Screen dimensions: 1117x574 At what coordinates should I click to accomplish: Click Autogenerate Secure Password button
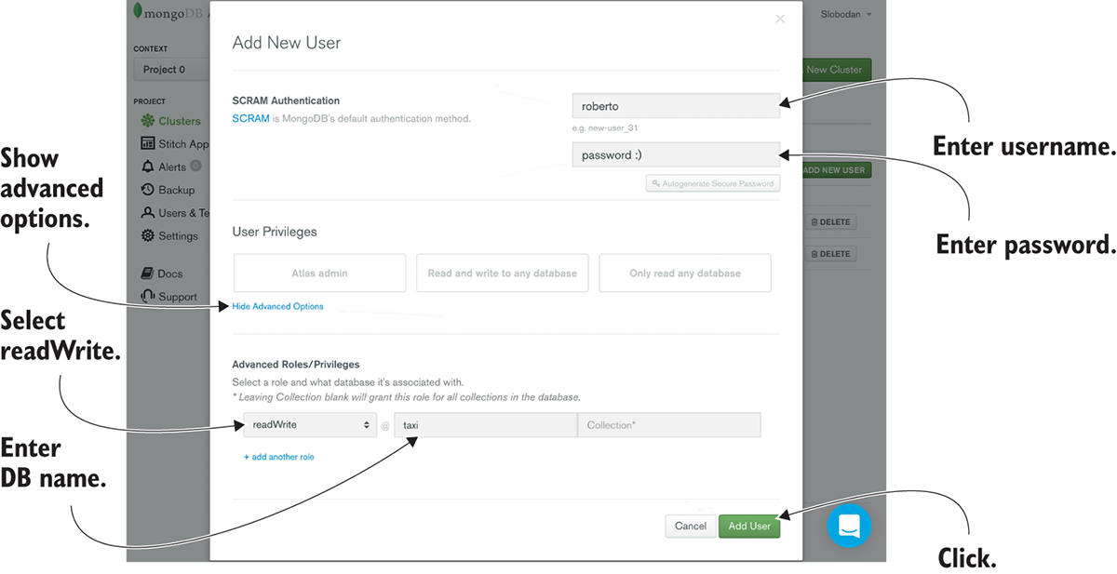click(713, 184)
